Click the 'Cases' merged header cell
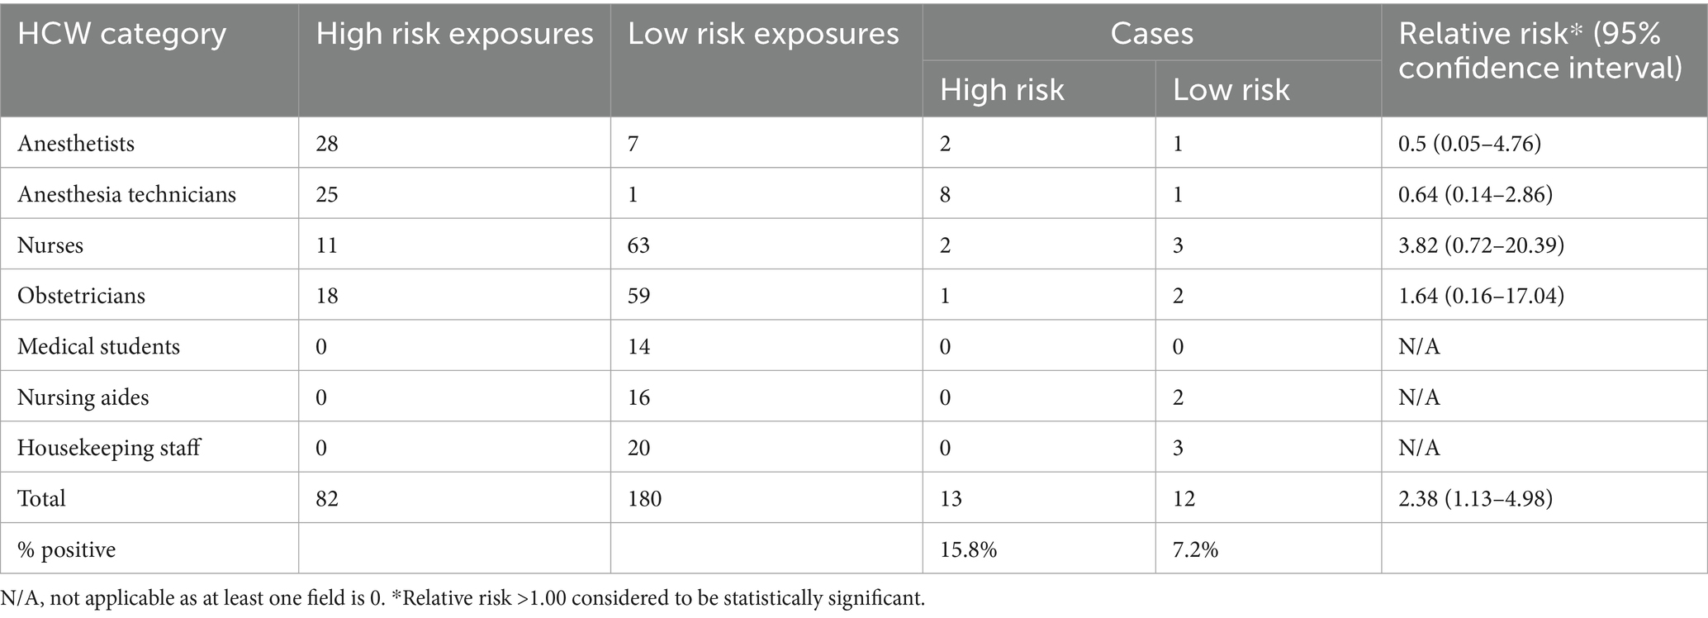Image resolution: width=1708 pixels, height=618 pixels. point(1151,33)
